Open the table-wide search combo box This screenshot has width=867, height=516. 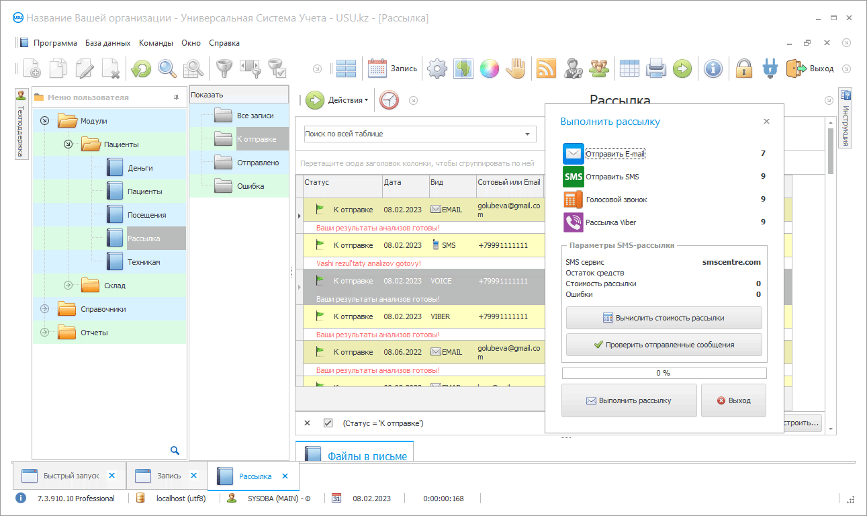(420, 134)
